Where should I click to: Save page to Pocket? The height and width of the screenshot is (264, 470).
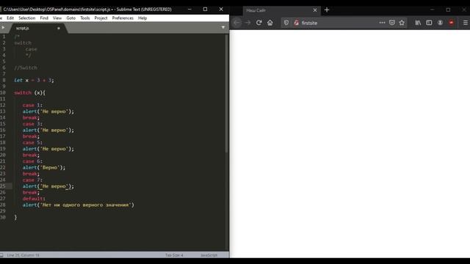[391, 23]
